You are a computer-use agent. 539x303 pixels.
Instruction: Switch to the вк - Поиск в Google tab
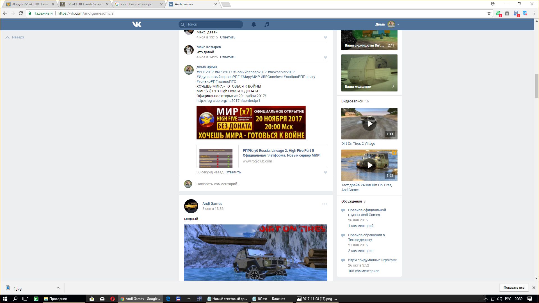click(136, 4)
